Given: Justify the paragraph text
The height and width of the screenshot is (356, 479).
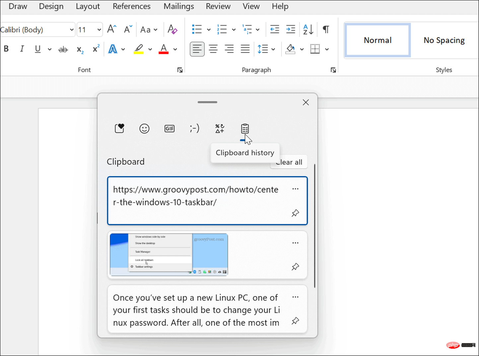Looking at the screenshot, I should point(245,49).
